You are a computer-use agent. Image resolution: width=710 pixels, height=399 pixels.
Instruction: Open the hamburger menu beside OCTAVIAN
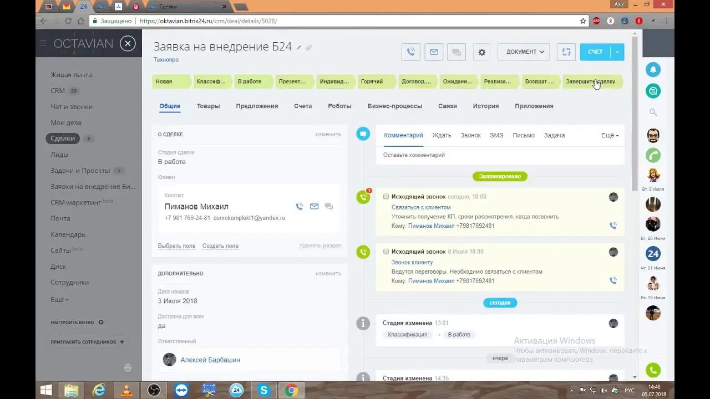pos(43,43)
